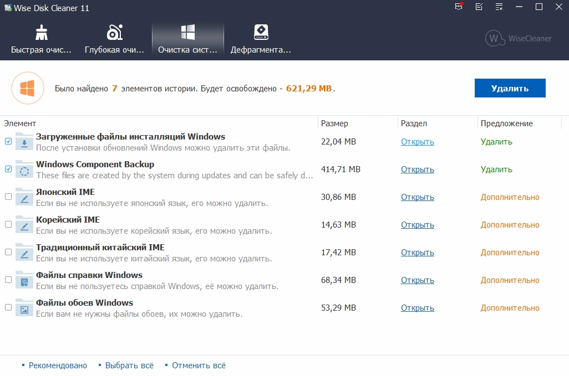Open the notifications message icon
Screen dimensions: 569x376
tap(459, 7)
